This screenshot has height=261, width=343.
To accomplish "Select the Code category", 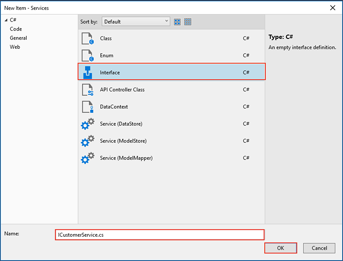I will click(x=16, y=29).
